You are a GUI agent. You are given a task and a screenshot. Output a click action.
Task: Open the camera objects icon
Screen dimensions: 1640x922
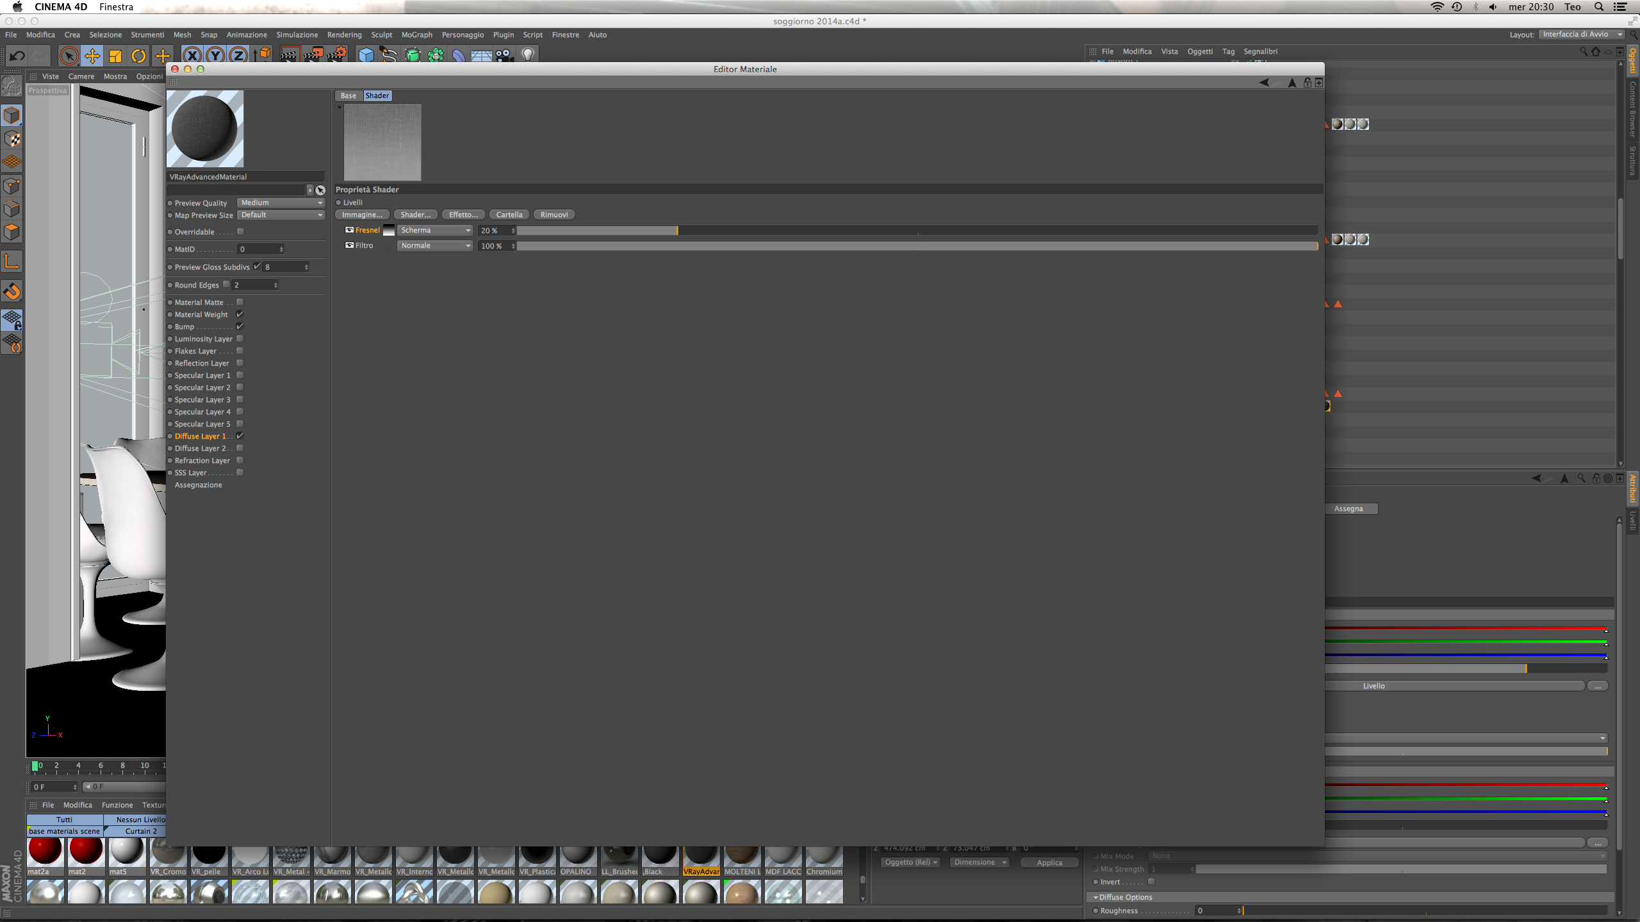click(504, 56)
